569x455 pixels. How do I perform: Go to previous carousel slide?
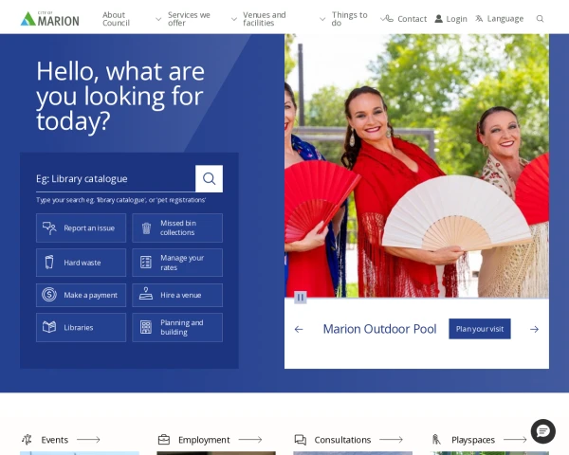click(299, 329)
